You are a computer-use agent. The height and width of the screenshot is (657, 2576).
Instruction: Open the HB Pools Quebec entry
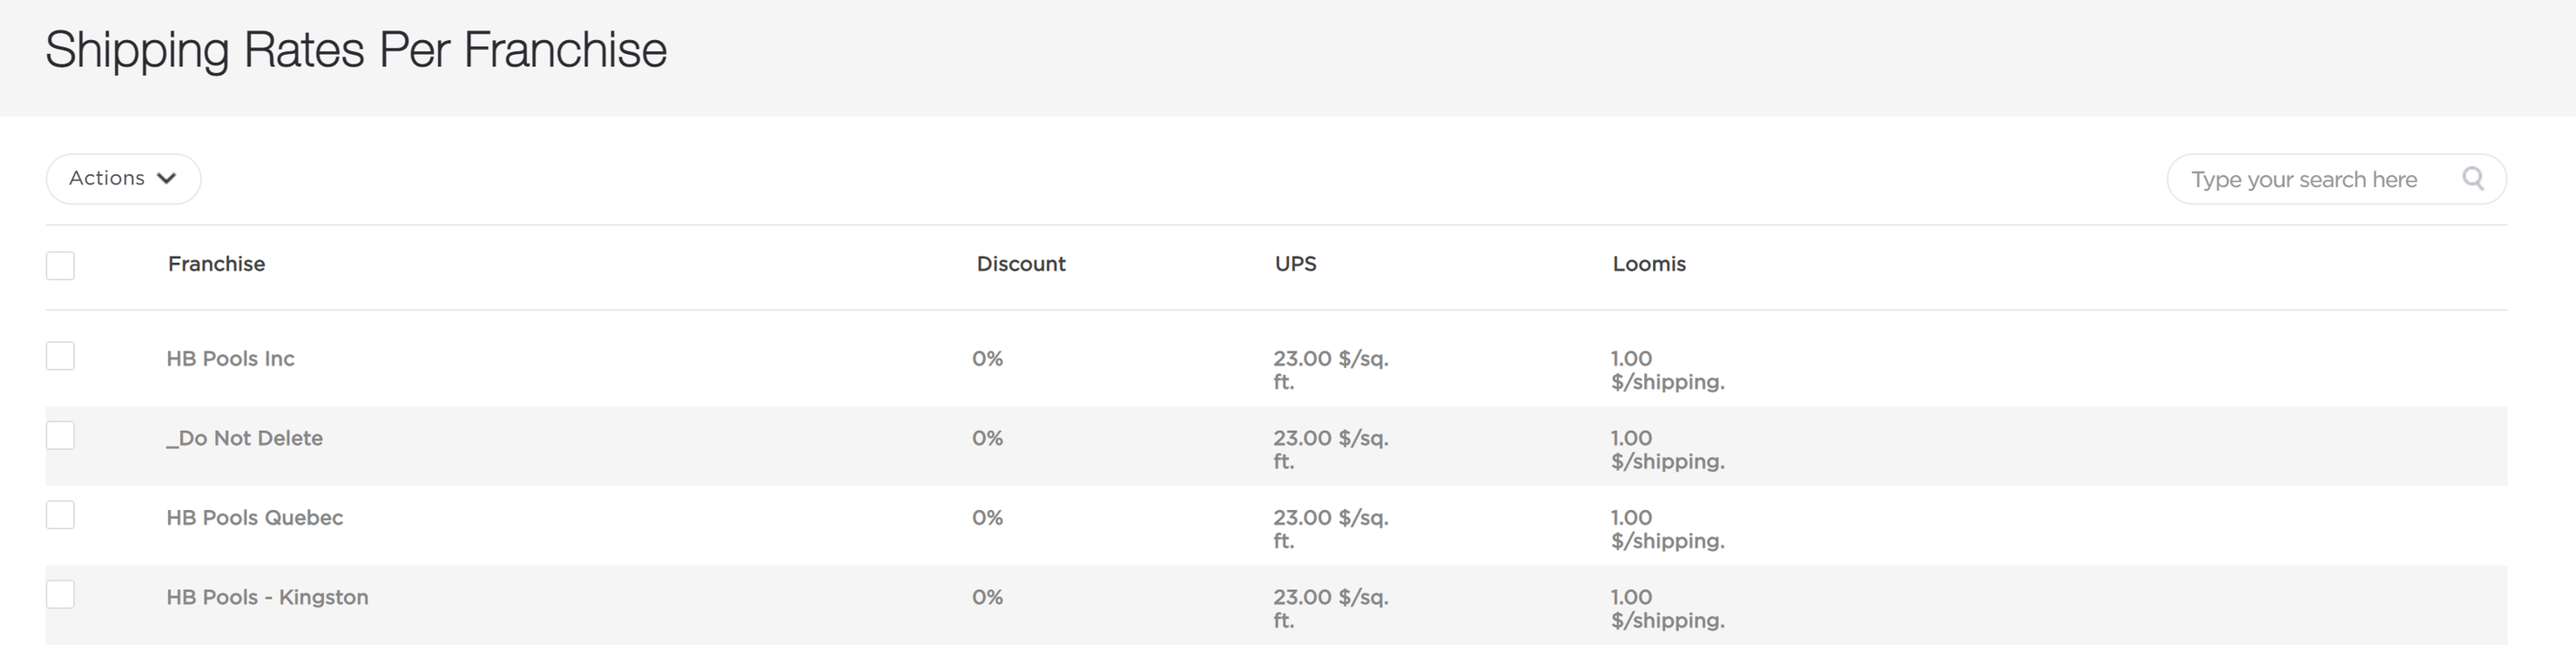254,517
